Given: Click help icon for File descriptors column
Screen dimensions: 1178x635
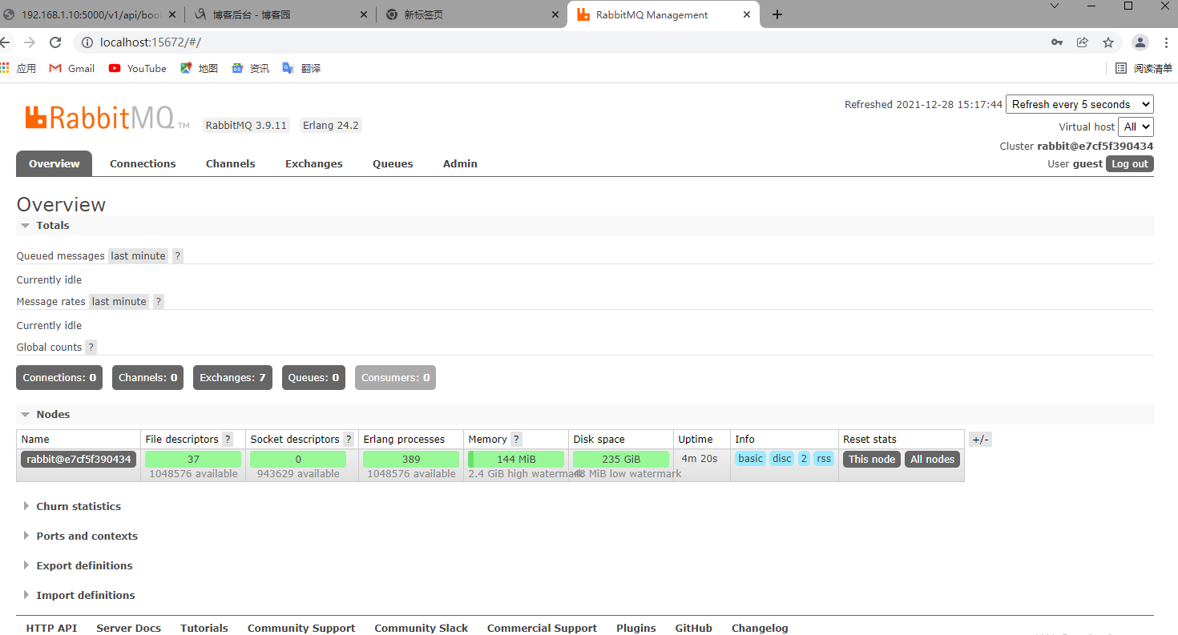Looking at the screenshot, I should pyautogui.click(x=228, y=439).
